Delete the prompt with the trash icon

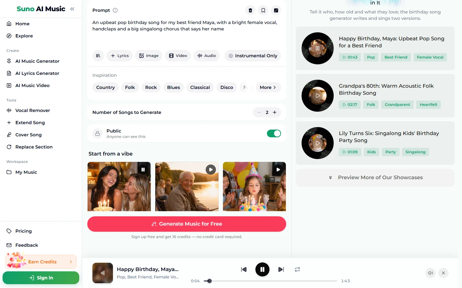(250, 10)
